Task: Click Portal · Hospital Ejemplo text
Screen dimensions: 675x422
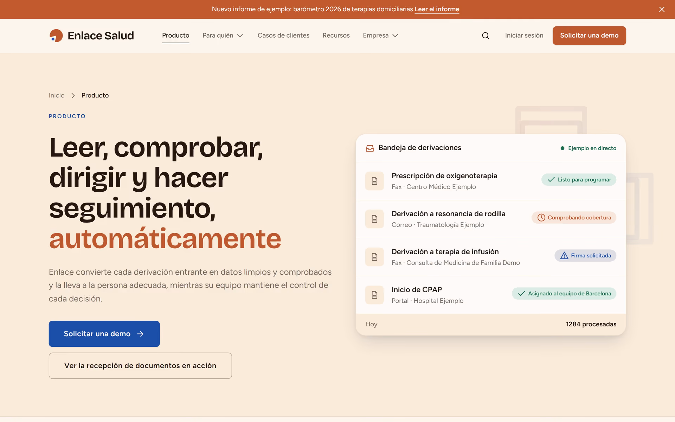Action: [x=427, y=301]
